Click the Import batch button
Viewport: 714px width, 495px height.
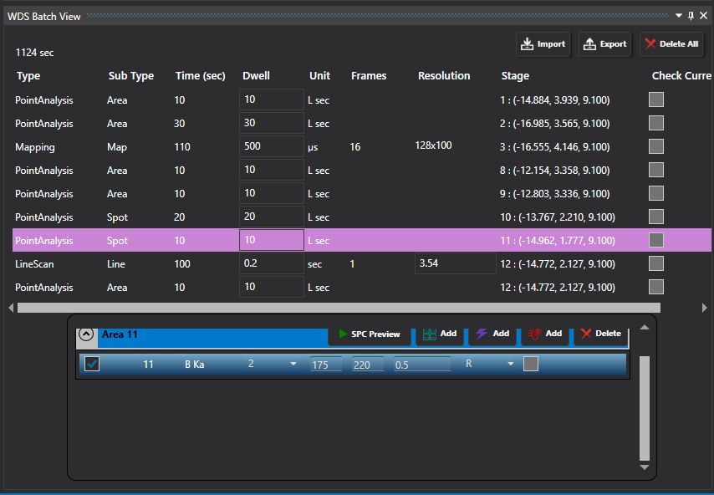click(x=543, y=44)
